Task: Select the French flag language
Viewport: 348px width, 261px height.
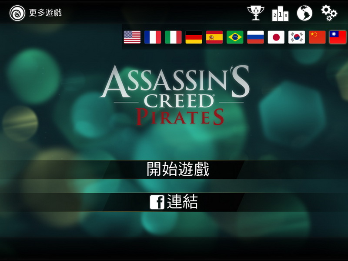Action: coord(153,37)
